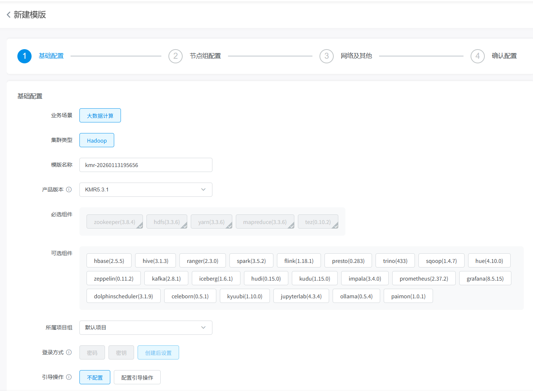Enable the spark(3.5.2) component
Viewport: 533px width, 391px height.
tap(251, 261)
